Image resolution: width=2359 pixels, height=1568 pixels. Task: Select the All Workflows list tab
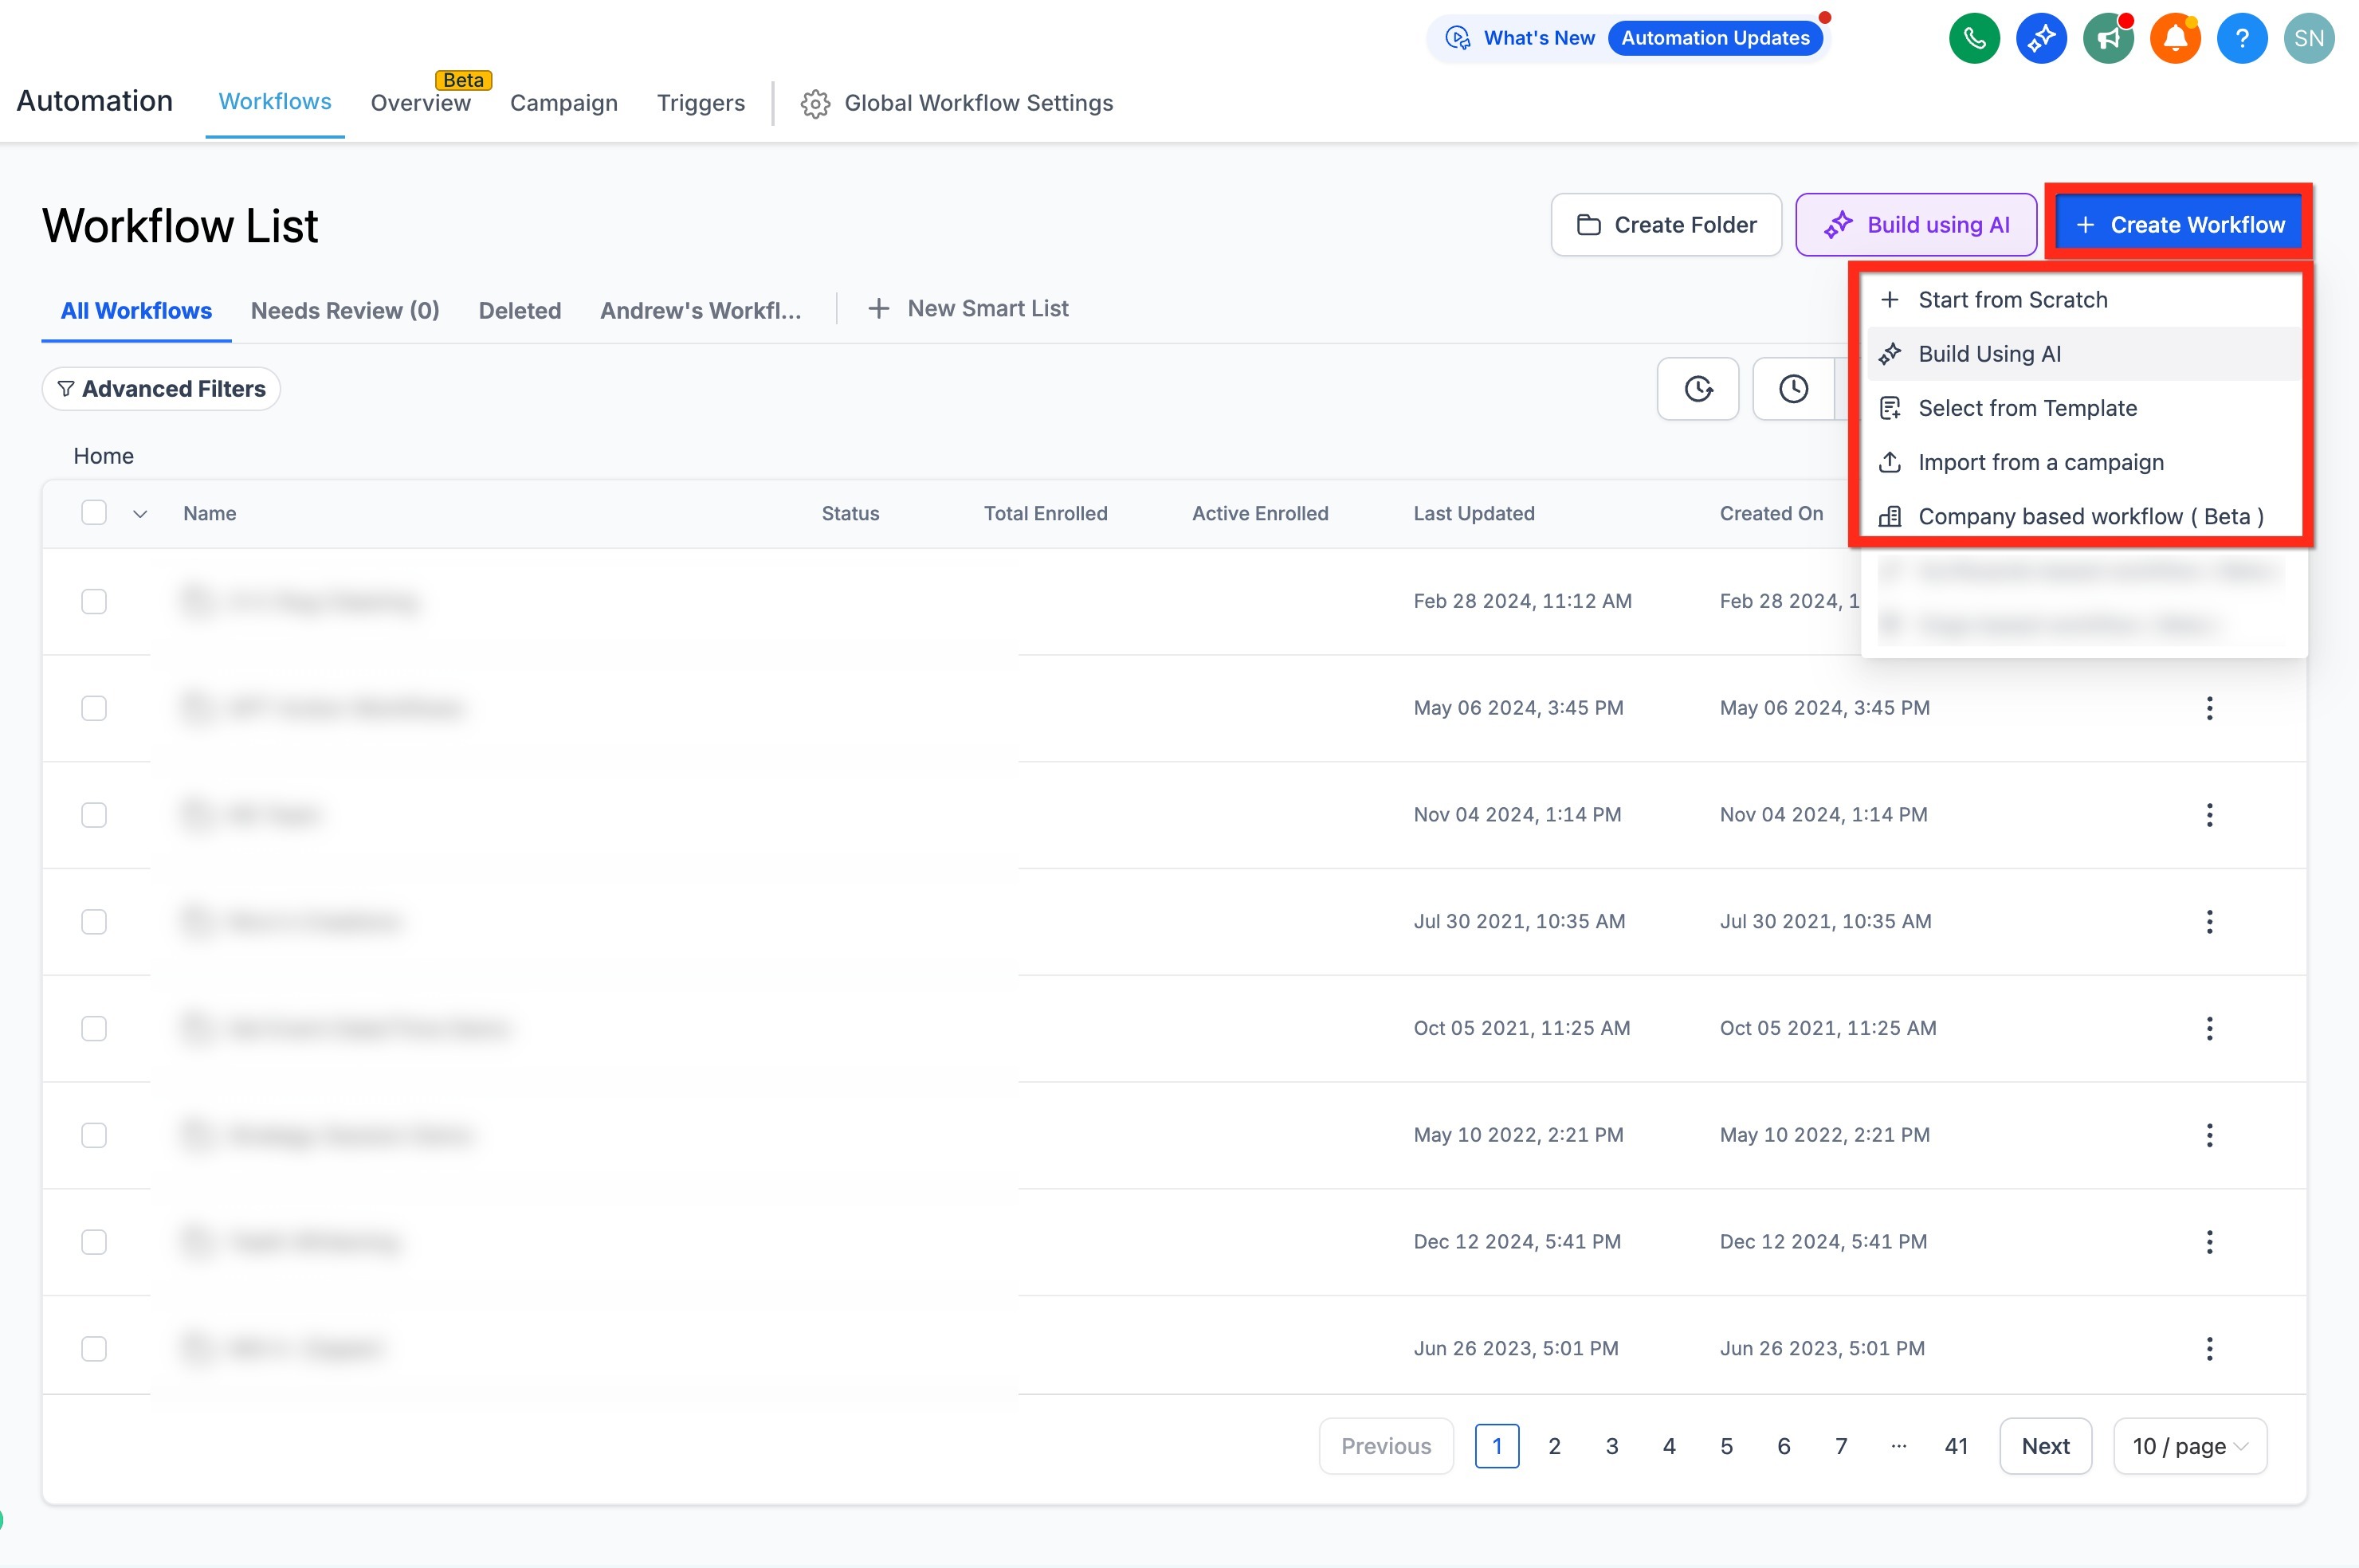point(136,311)
